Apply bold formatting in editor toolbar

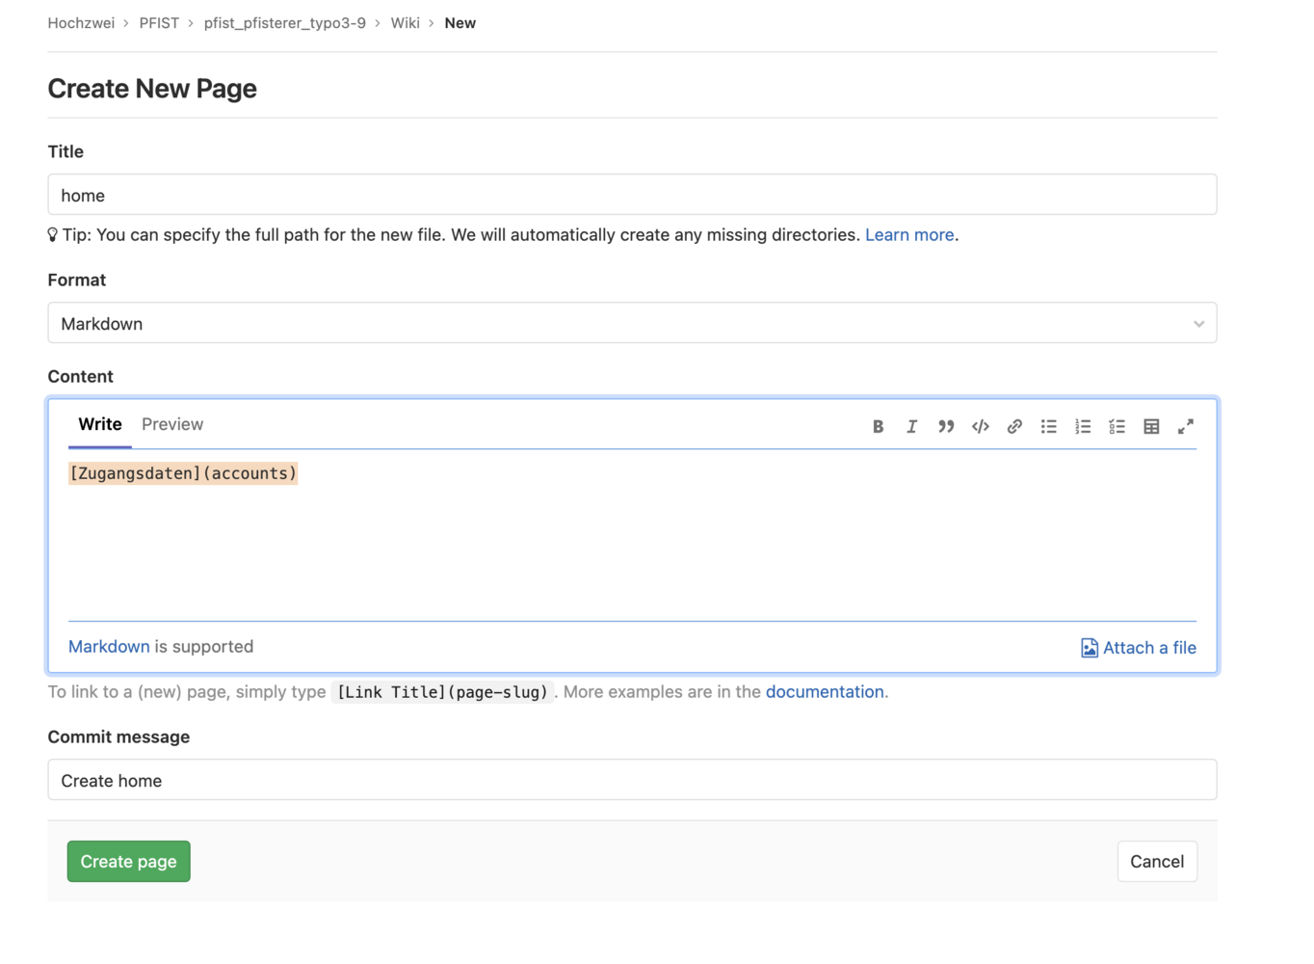(878, 426)
